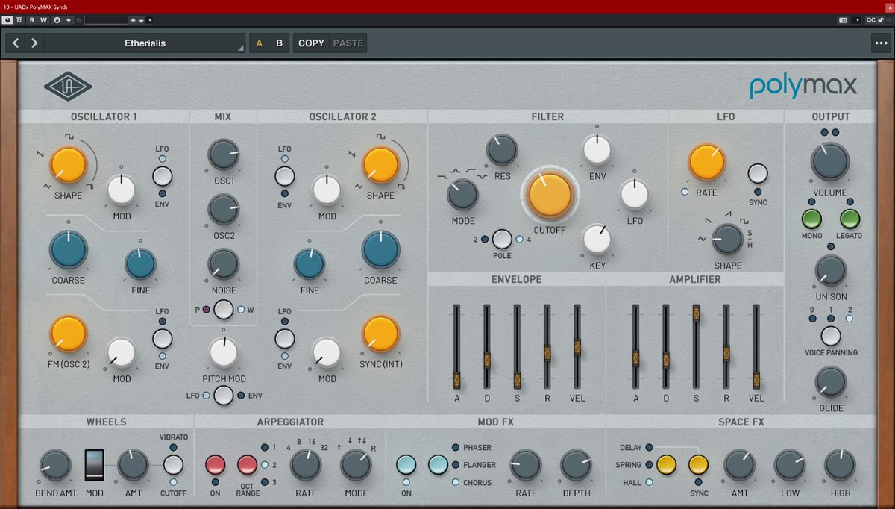Click the FM (OSC 2) knob

coord(69,333)
